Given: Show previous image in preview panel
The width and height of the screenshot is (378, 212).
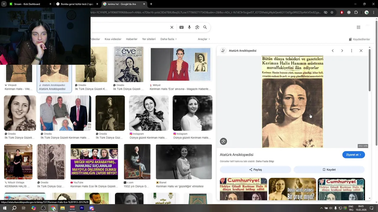Looking at the screenshot, I should 333,51.
